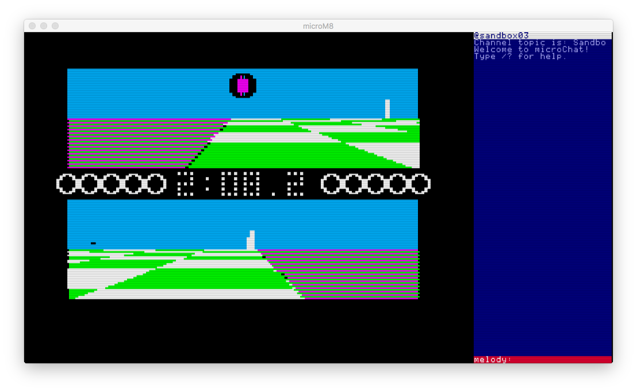637x392 pixels.
Task: Click the last lap circle on right side
Action: [419, 185]
